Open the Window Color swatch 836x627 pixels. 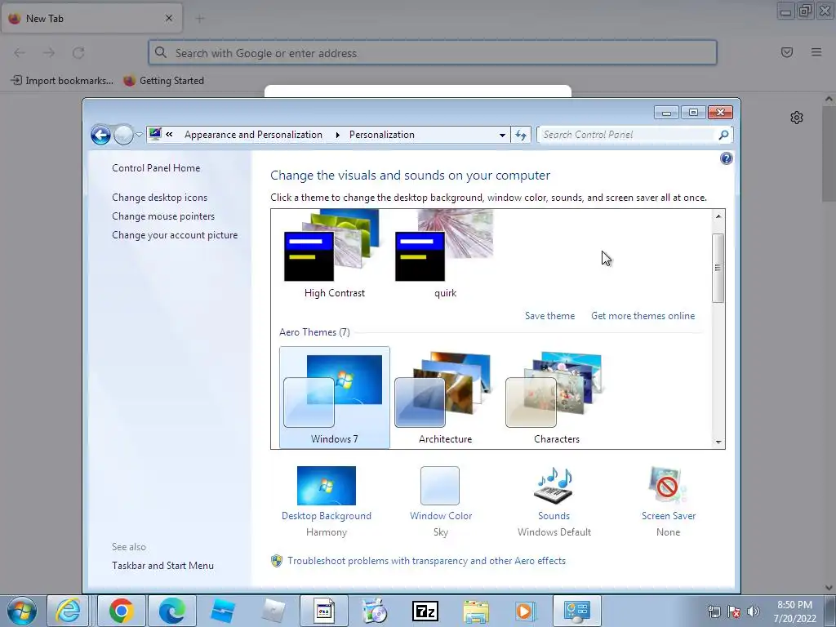tap(440, 486)
